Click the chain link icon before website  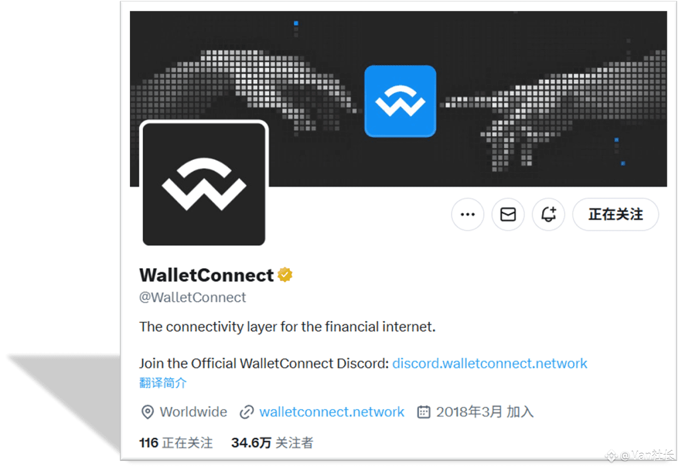click(247, 412)
